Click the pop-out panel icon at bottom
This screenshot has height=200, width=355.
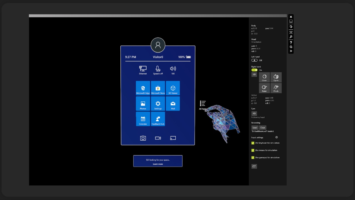[254, 166]
